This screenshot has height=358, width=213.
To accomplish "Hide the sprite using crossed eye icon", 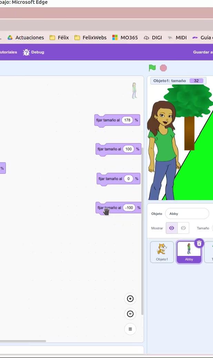I will [x=183, y=228].
